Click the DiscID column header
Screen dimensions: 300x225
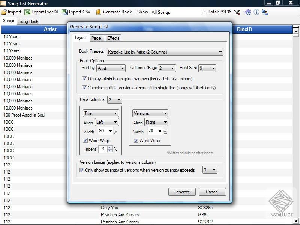pos(244,29)
